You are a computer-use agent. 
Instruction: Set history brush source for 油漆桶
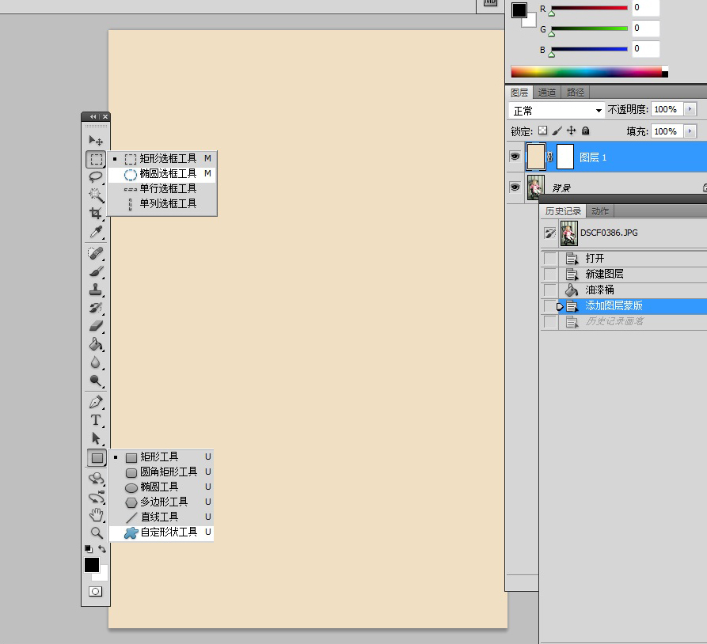550,290
